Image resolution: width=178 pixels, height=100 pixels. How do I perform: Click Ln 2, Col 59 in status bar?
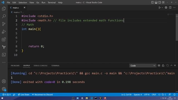point(126,94)
